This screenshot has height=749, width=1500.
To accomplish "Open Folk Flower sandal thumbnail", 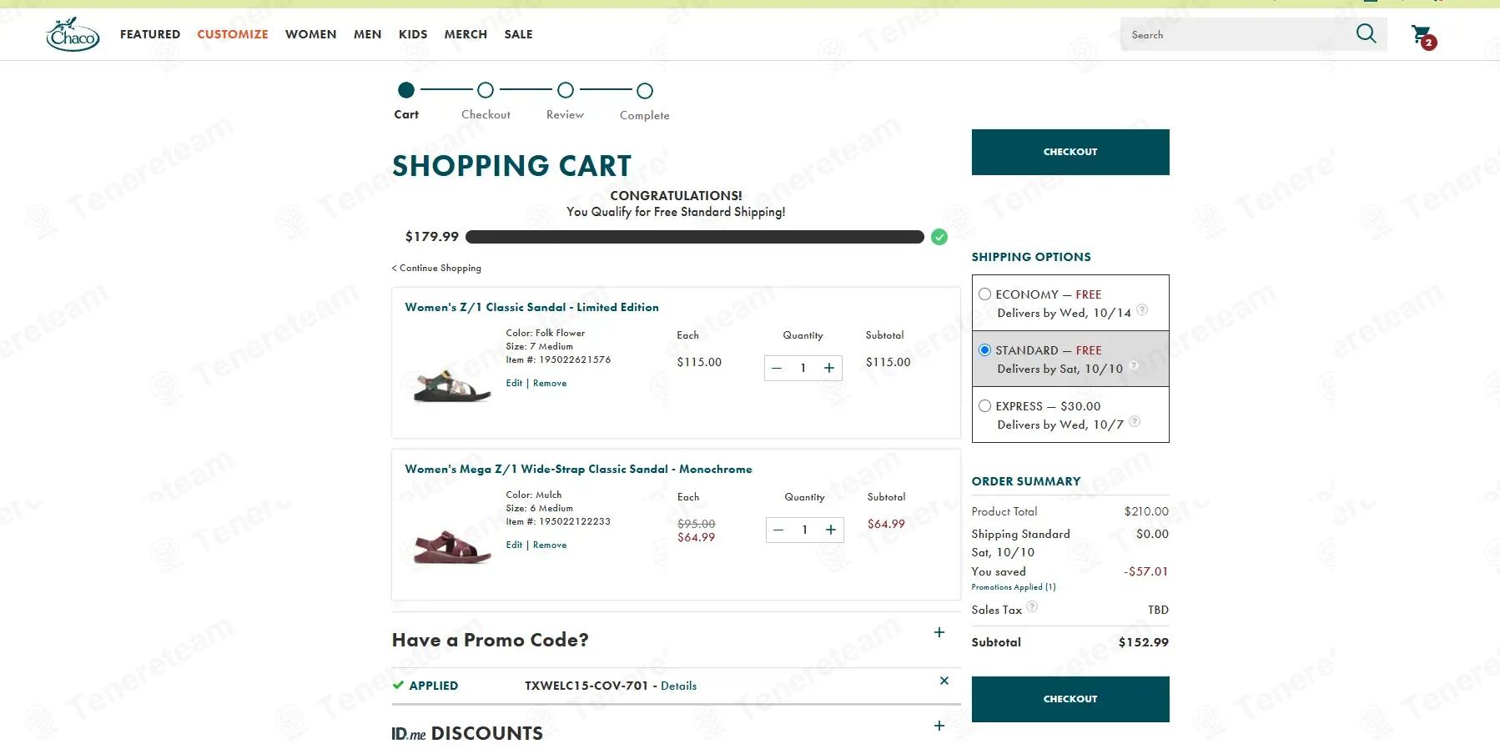I will tap(452, 386).
